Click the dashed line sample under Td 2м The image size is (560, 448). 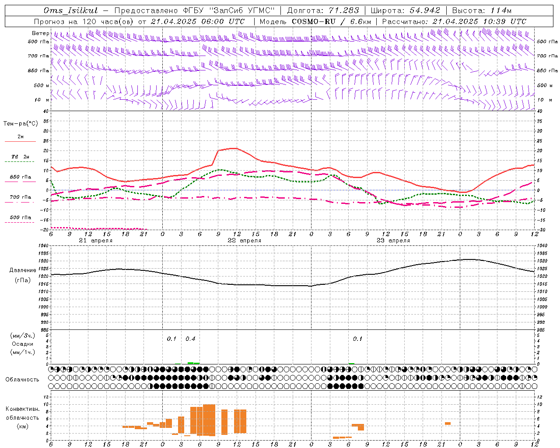(x=19, y=162)
